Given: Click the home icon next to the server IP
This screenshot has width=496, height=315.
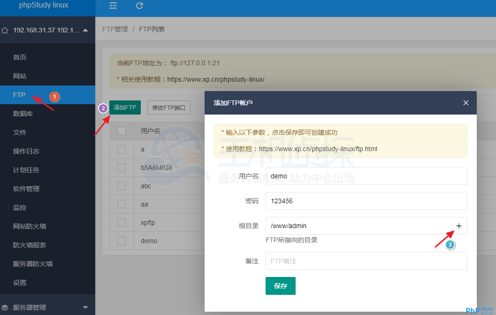Looking at the screenshot, I should coord(5,29).
